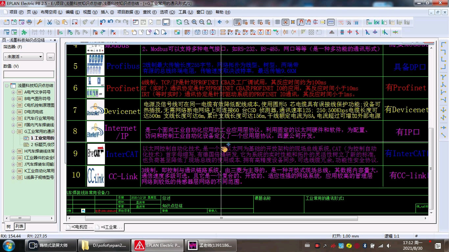The height and width of the screenshot is (252, 449).
Task: Click the vertical scrollbar of the drawing area
Action: (431, 169)
